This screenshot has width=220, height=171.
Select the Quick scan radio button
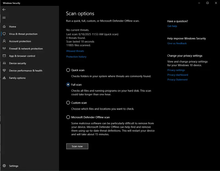pyautogui.click(x=68, y=70)
